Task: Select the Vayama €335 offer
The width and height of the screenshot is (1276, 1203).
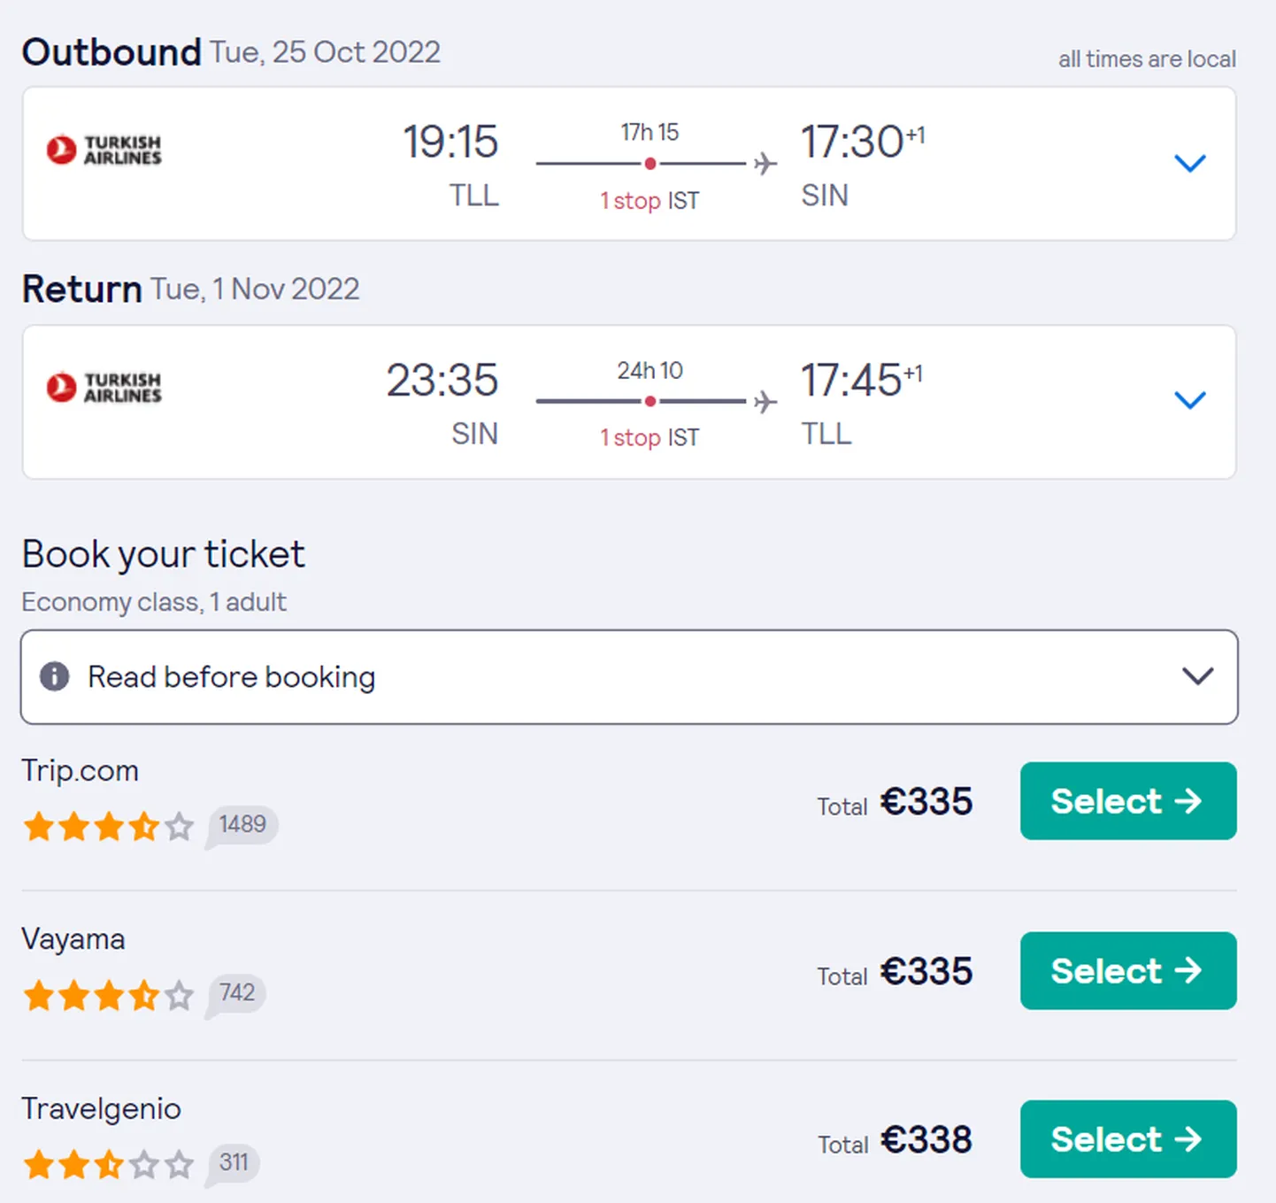Action: pyautogui.click(x=1128, y=971)
